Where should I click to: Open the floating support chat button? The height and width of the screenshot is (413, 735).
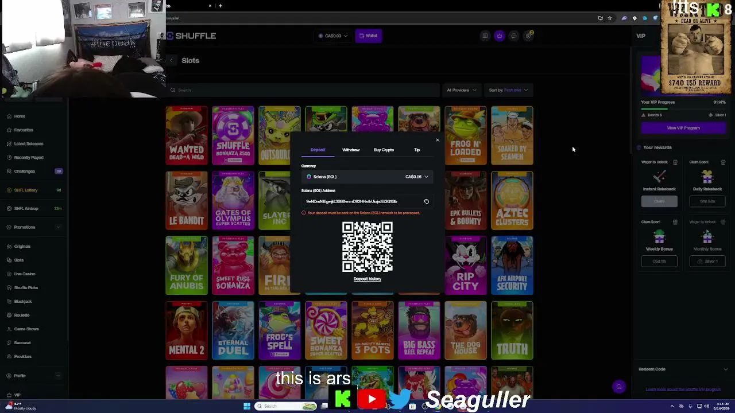(619, 387)
